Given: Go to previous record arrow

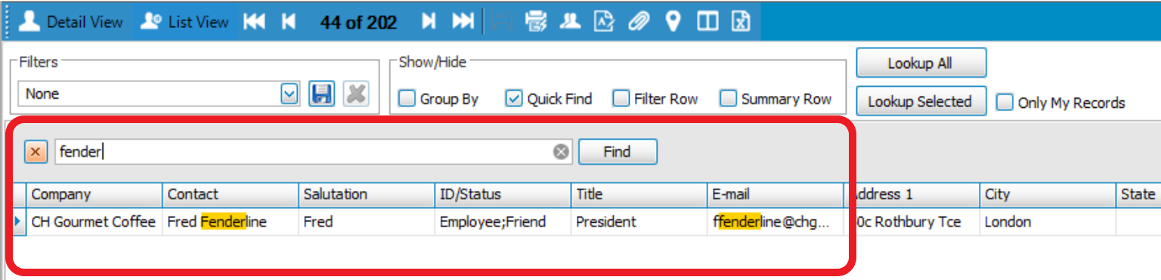Looking at the screenshot, I should [288, 22].
